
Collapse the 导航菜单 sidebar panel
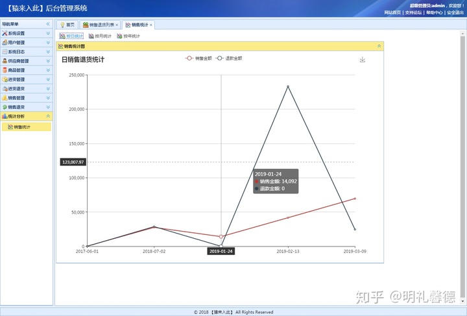[48, 24]
